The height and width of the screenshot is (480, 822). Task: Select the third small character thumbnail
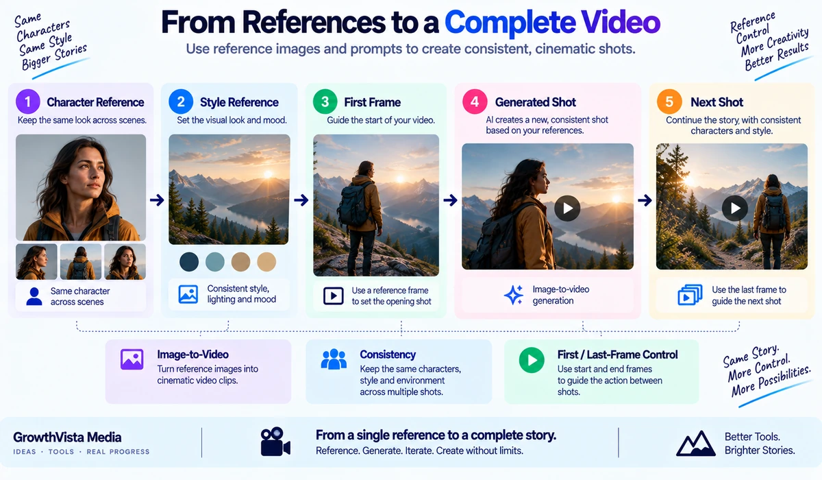[125, 262]
